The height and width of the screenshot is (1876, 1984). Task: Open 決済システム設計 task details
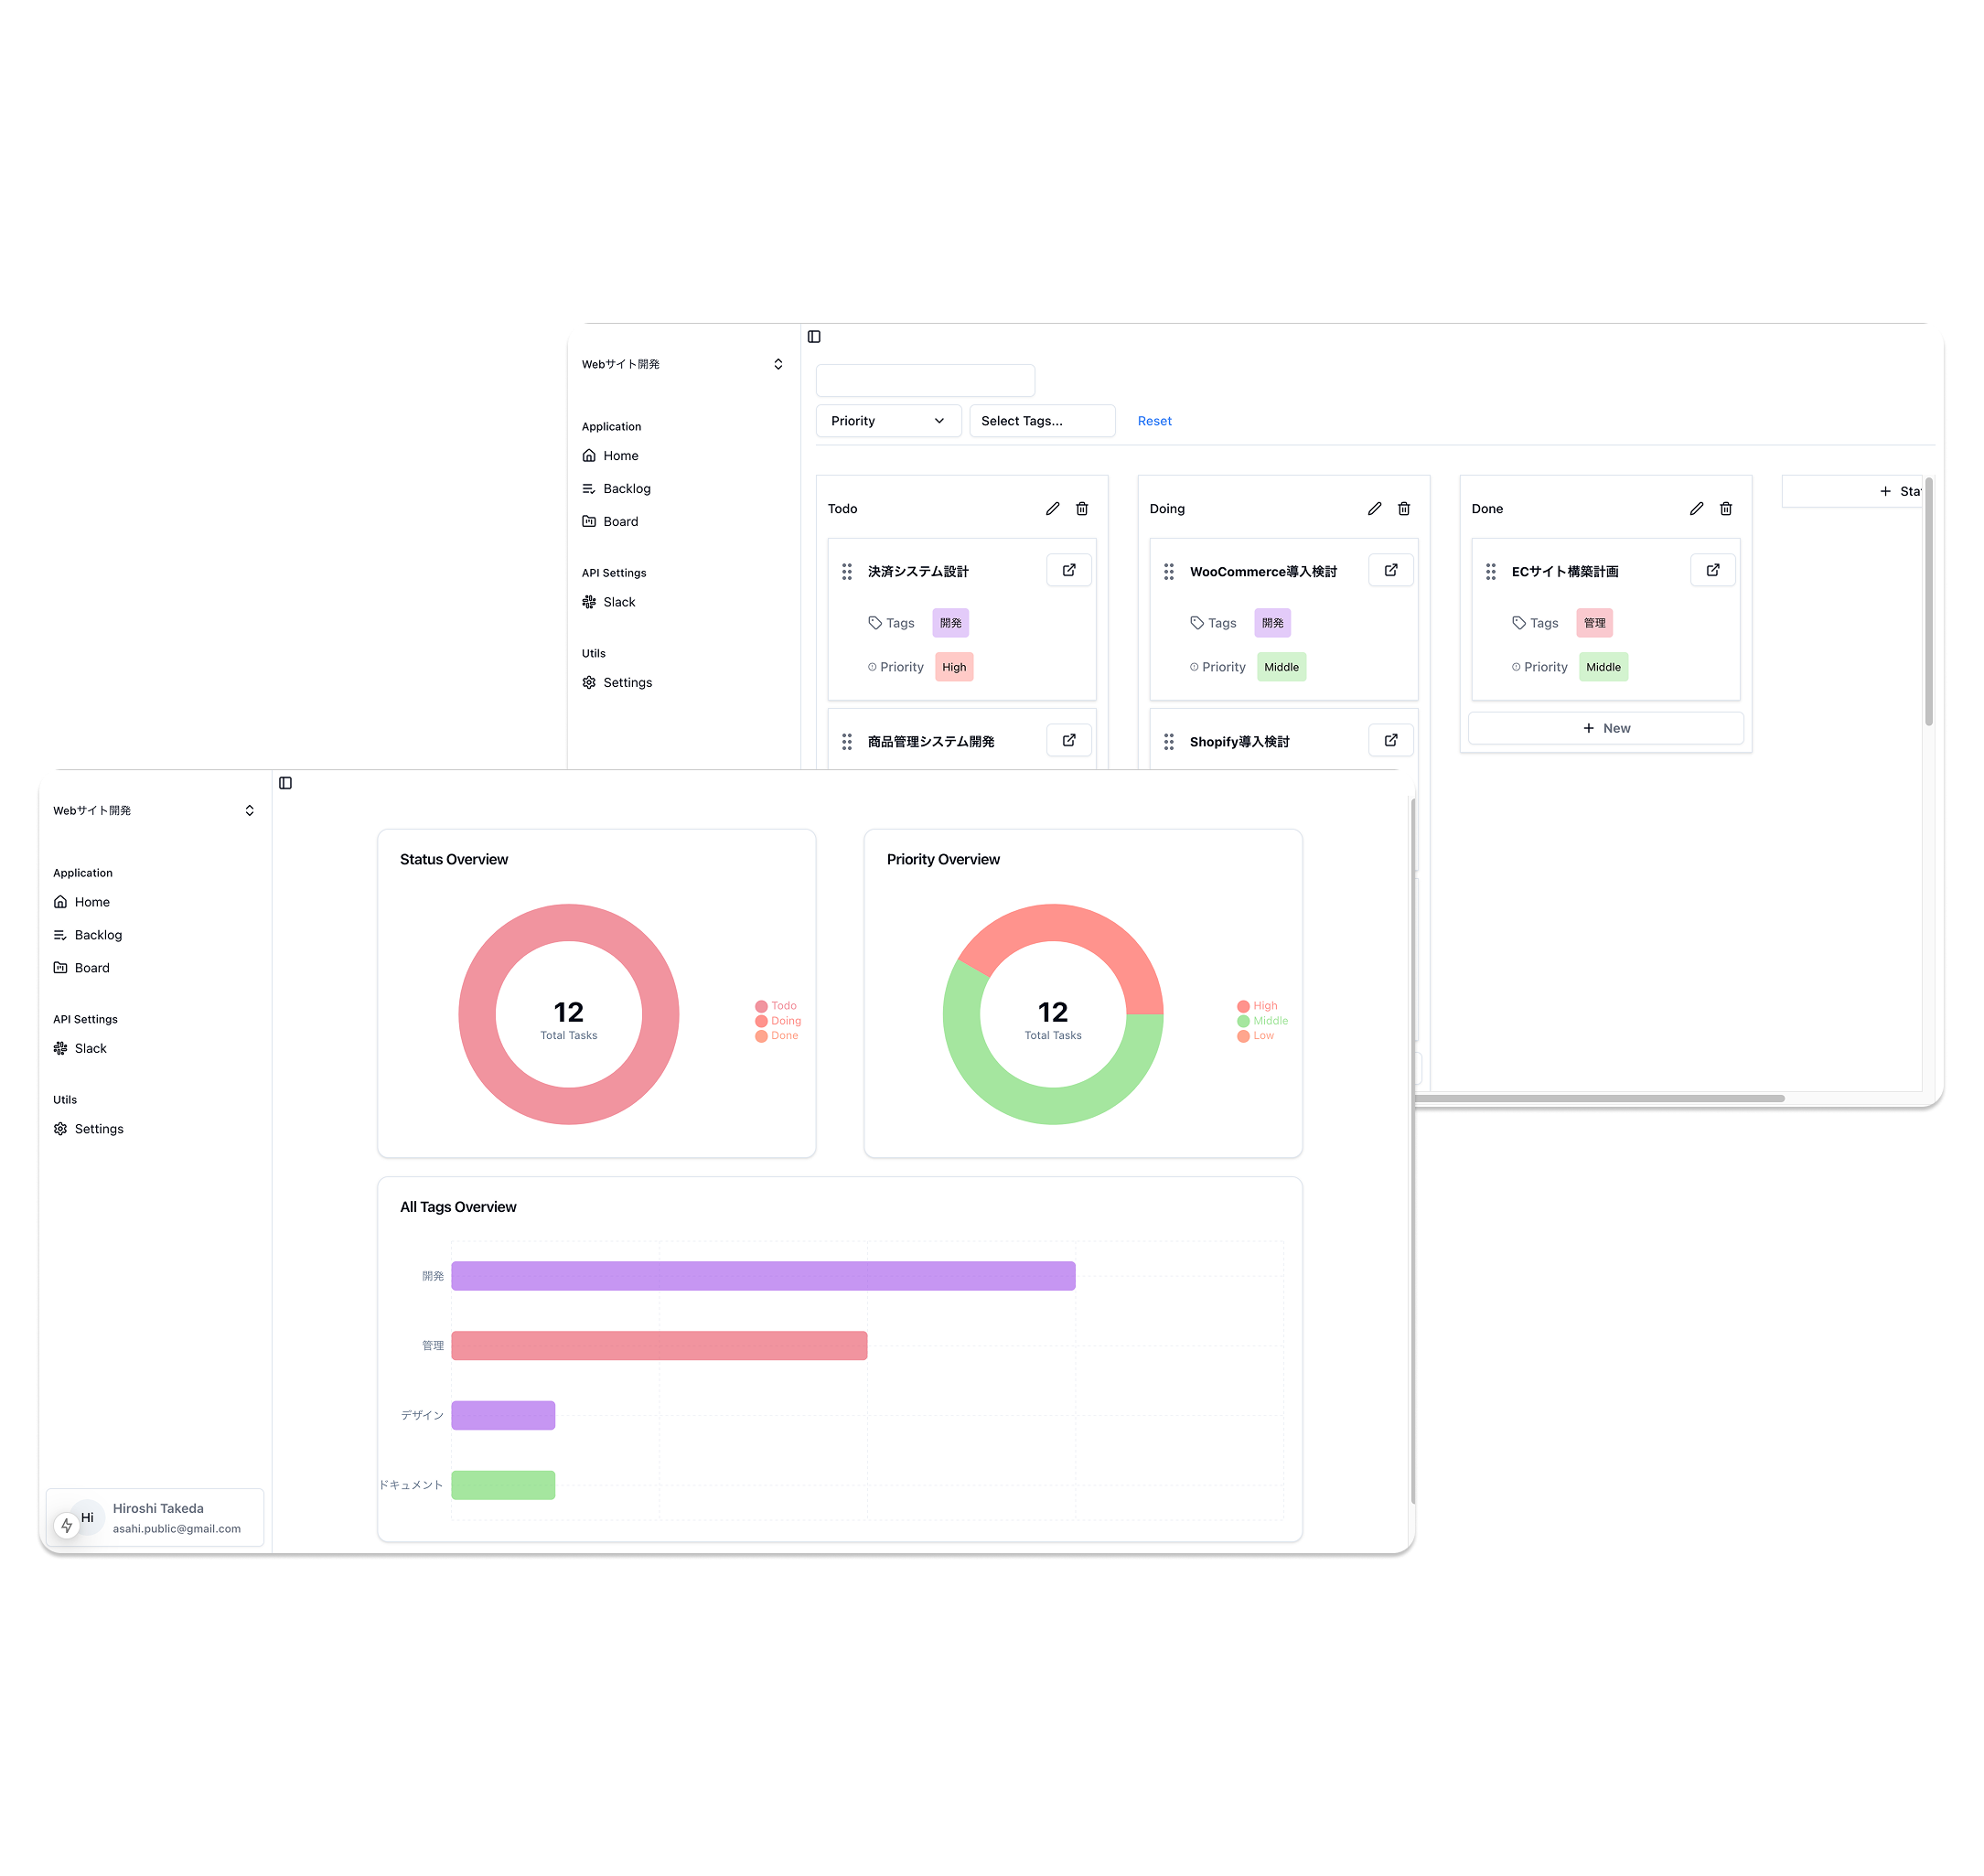[x=1068, y=570]
